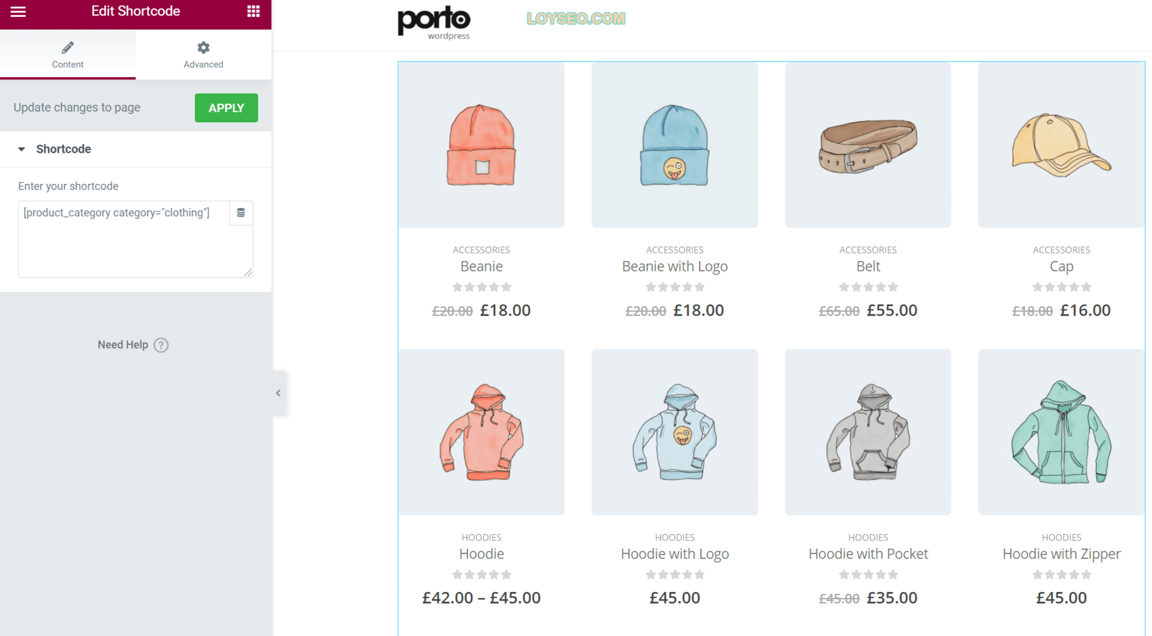Open the widgets grid panel icon
The image size is (1152, 636).
253,11
